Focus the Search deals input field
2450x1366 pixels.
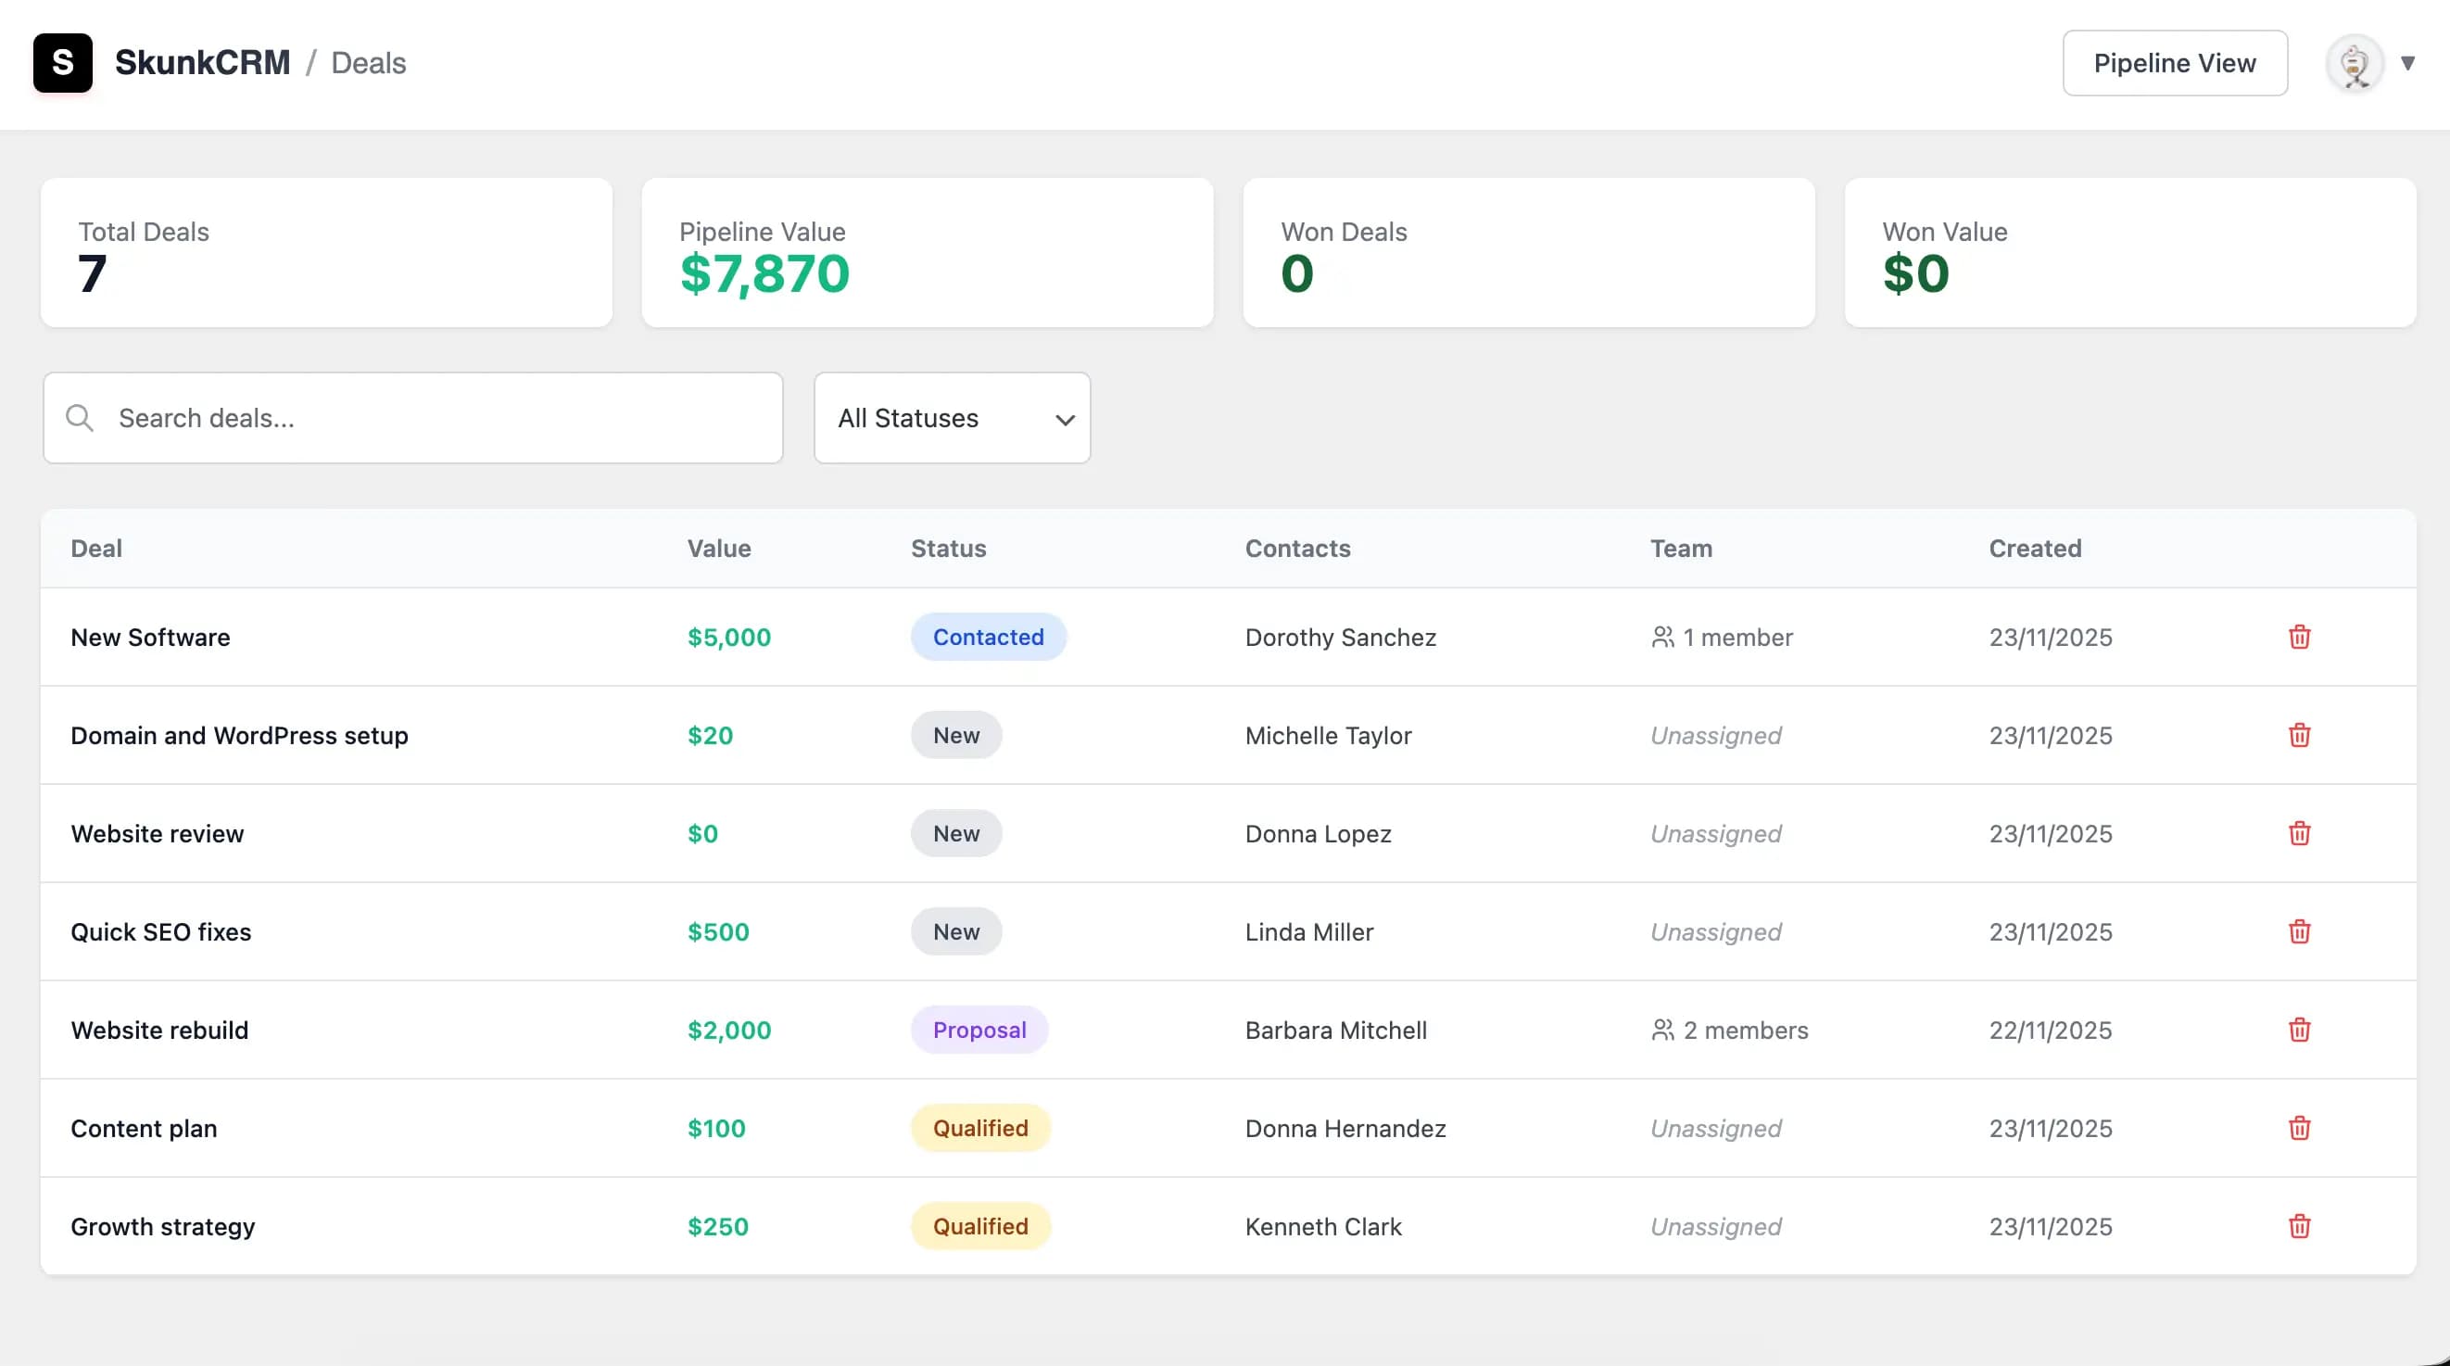click(x=437, y=418)
